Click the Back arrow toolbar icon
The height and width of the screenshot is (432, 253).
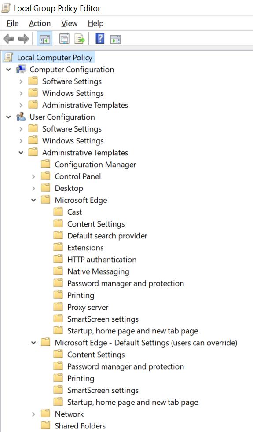8,39
